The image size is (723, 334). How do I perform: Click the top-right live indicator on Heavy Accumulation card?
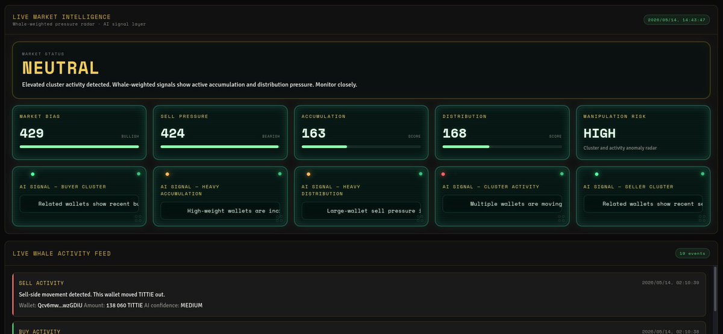pyautogui.click(x=280, y=174)
